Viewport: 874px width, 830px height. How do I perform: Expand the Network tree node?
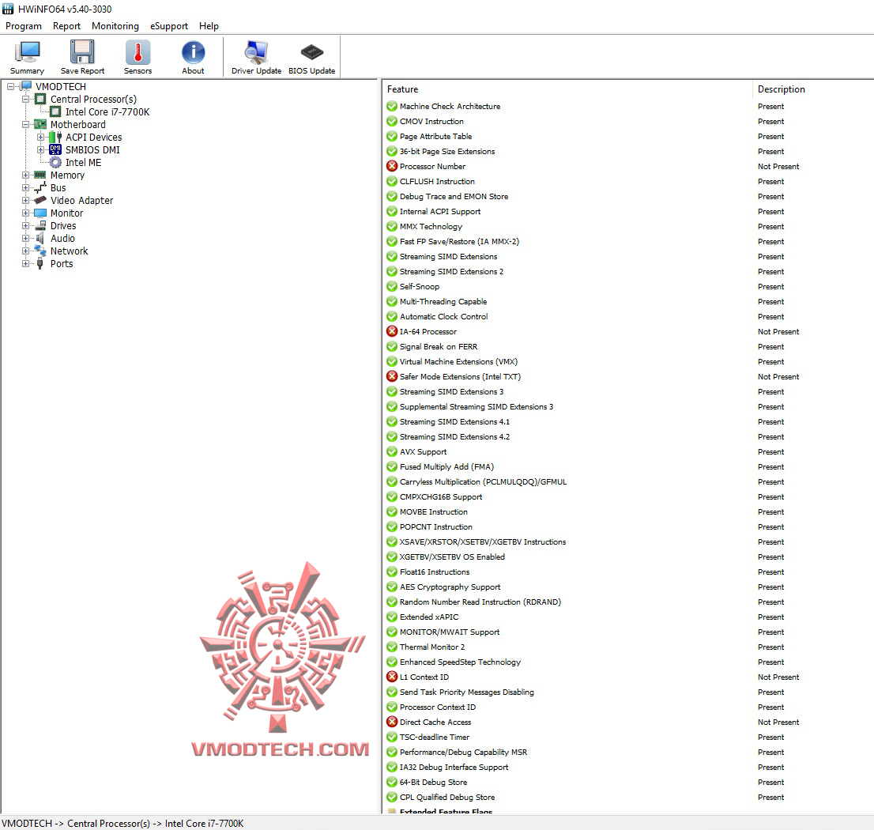click(x=25, y=251)
